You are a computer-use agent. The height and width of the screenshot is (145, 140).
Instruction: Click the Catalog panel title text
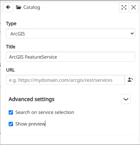coord(32,7)
